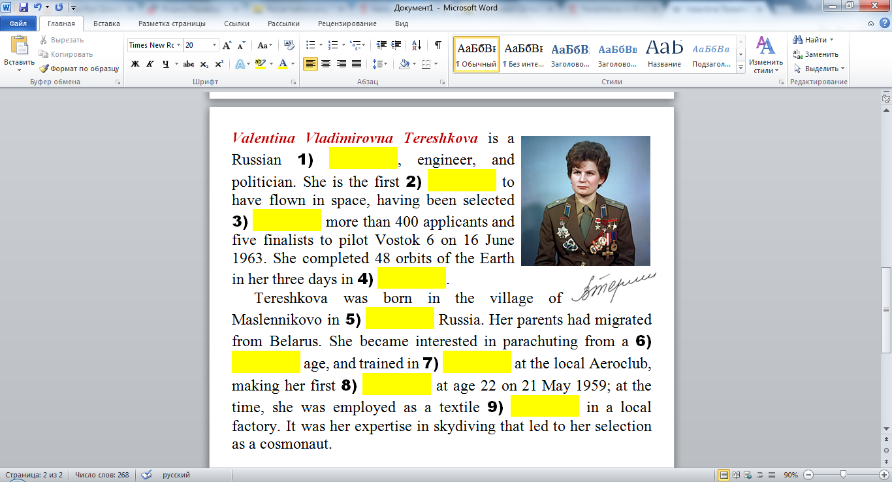
Task: Apply strikethrough with the abc icon
Action: tap(189, 64)
